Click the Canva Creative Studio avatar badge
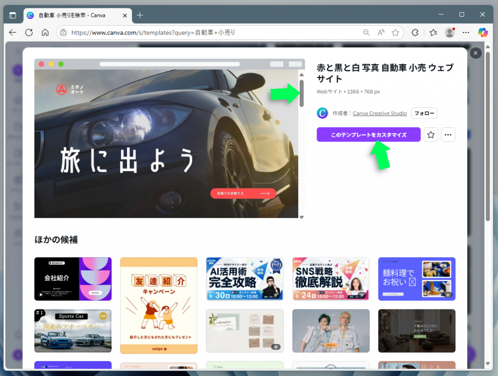Screen dimensions: 498x376 (x=322, y=113)
